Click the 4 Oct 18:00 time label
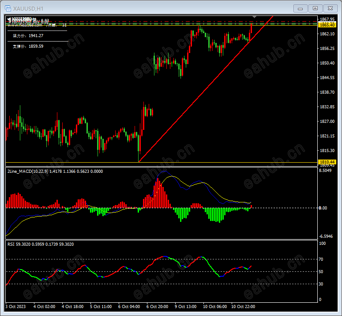342x316 pixels. [73, 307]
